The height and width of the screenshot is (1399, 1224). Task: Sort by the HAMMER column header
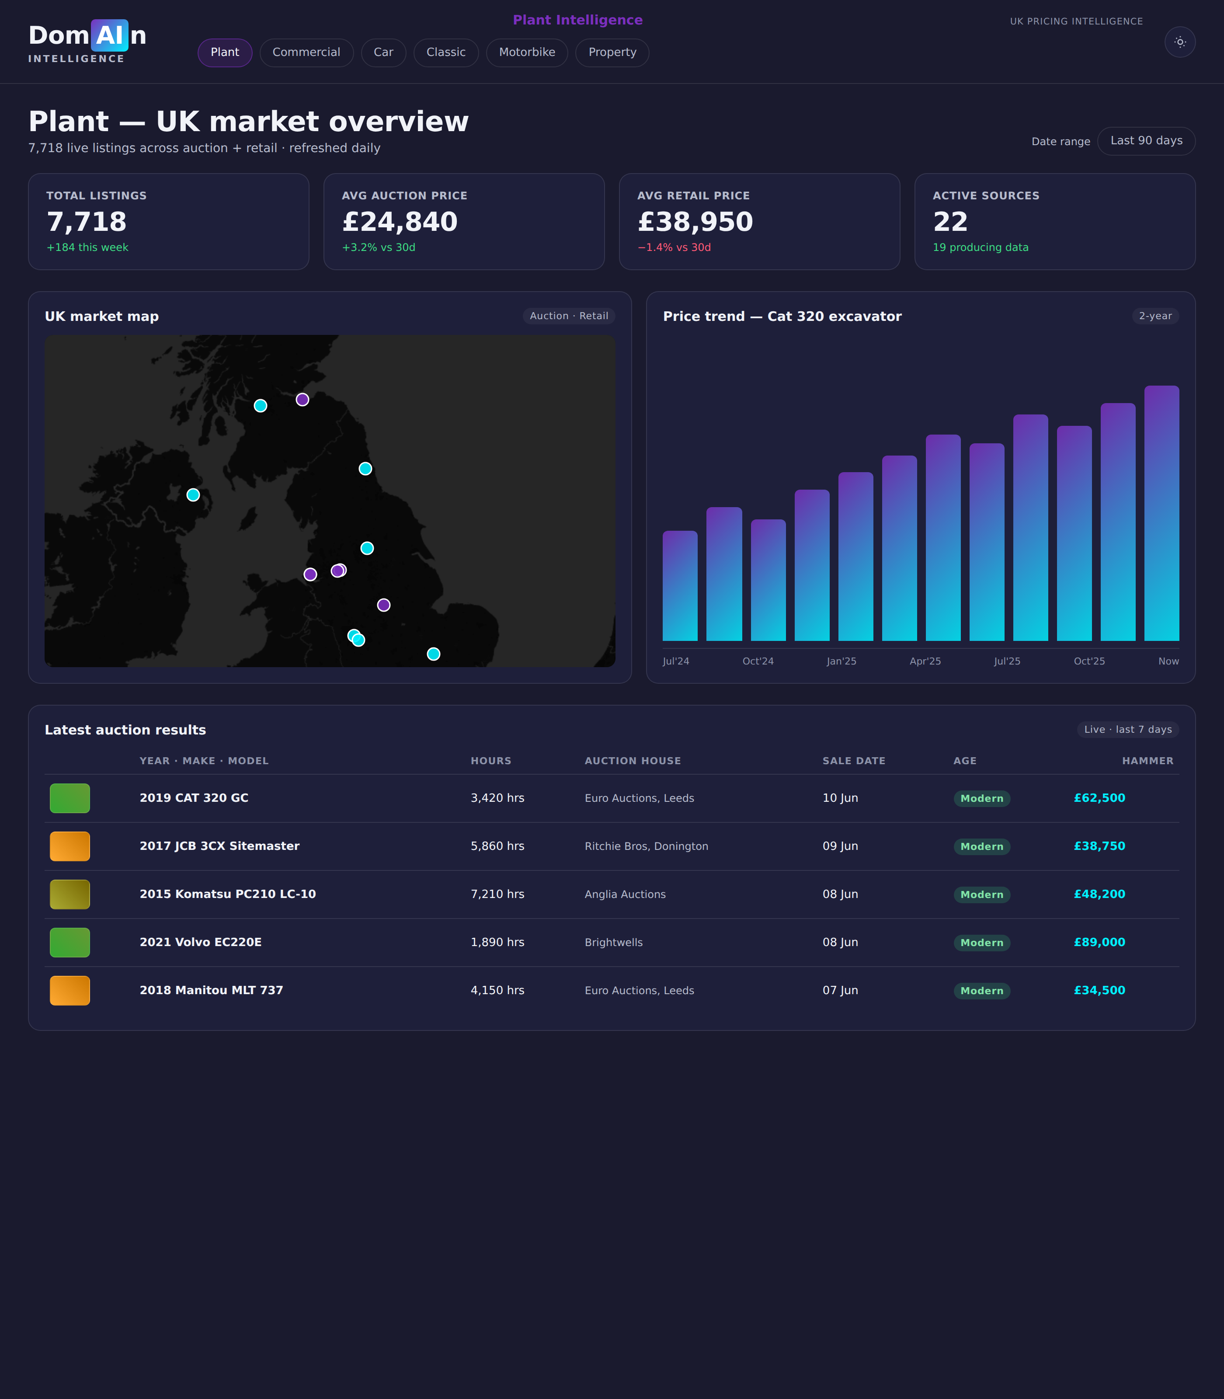click(x=1147, y=761)
